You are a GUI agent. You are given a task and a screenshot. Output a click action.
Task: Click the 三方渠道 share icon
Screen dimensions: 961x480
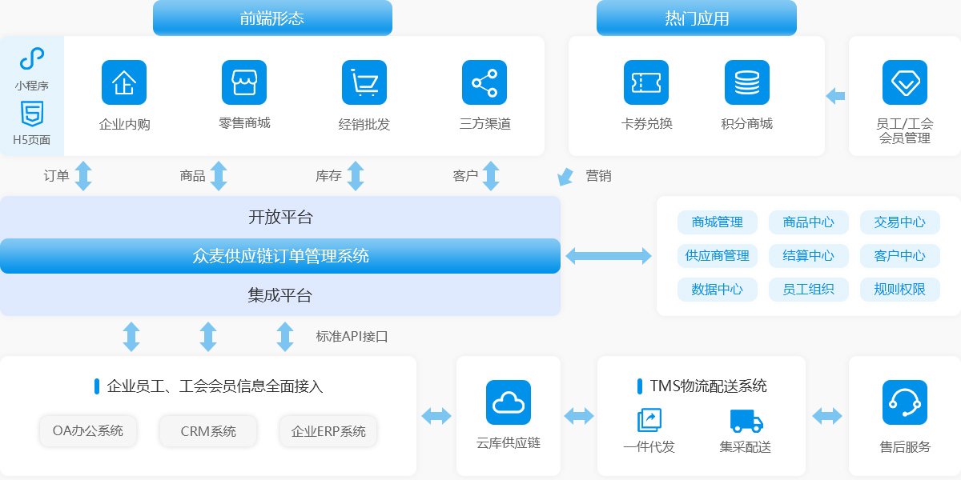(485, 82)
